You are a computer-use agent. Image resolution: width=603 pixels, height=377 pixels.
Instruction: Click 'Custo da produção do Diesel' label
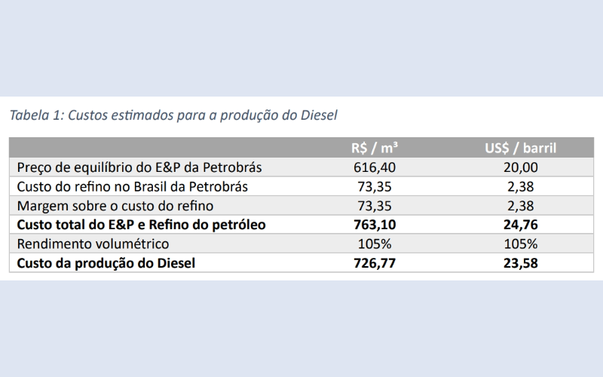pos(106,263)
